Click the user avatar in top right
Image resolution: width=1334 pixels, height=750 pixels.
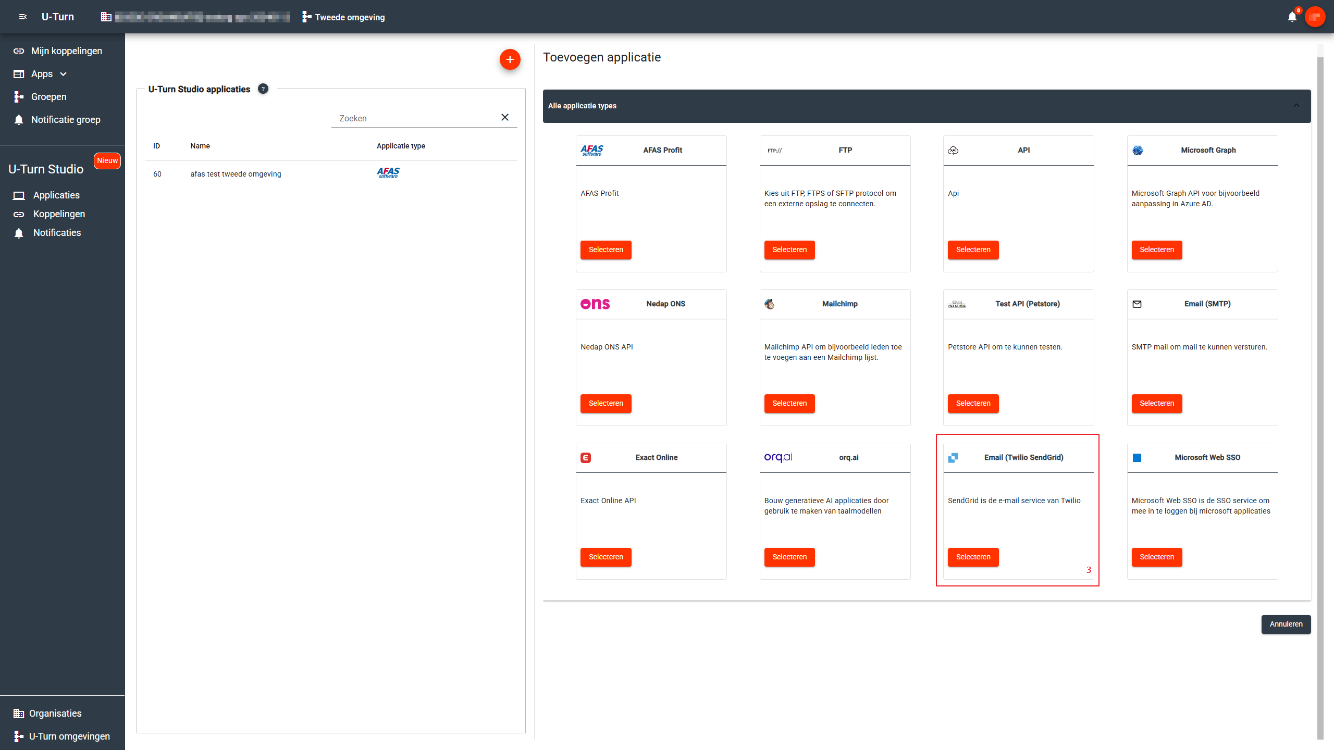(1314, 17)
